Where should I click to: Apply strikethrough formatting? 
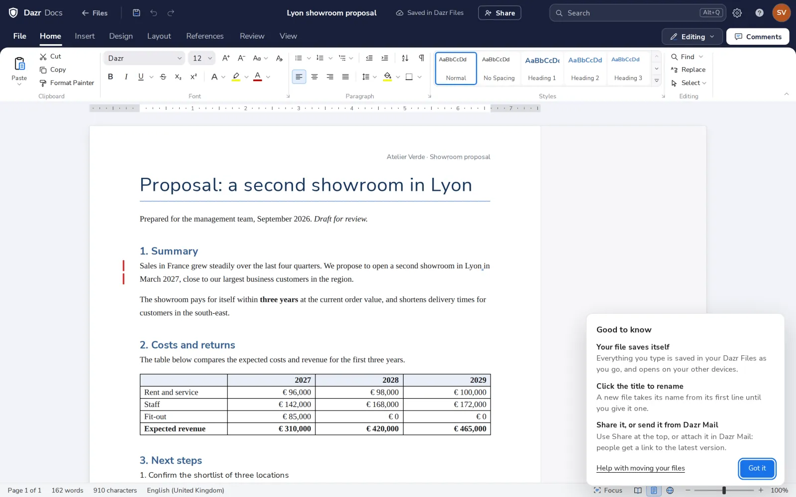pyautogui.click(x=163, y=77)
